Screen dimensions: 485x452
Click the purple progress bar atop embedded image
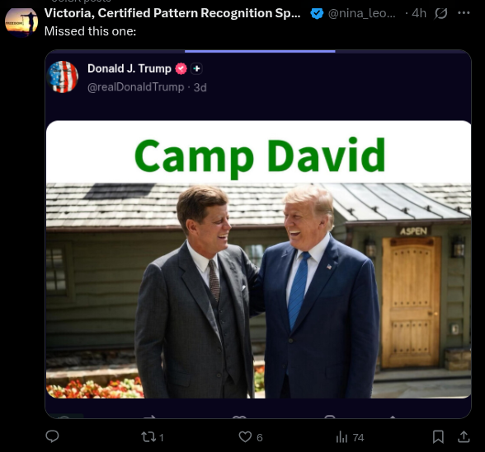pos(260,51)
